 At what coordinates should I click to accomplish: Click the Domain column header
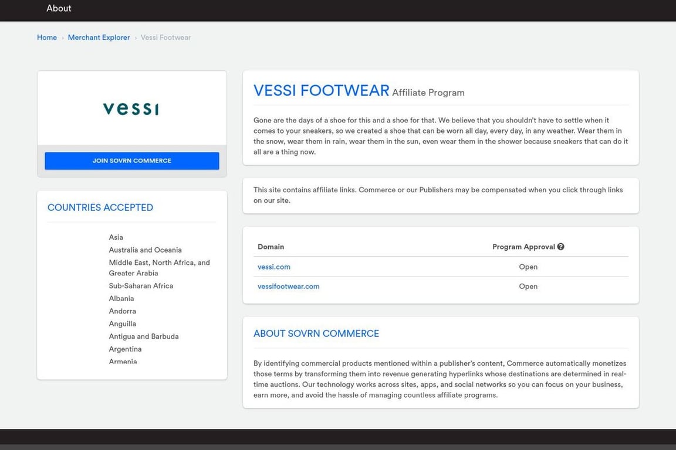point(271,247)
